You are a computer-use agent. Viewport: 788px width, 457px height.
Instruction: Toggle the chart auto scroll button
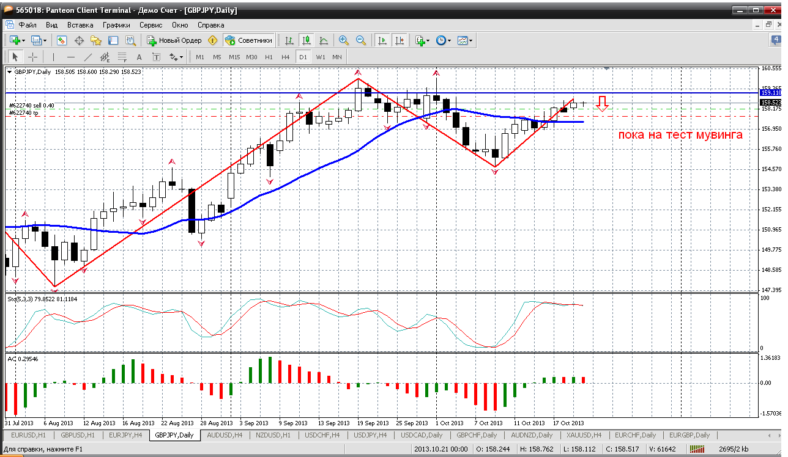pos(382,40)
